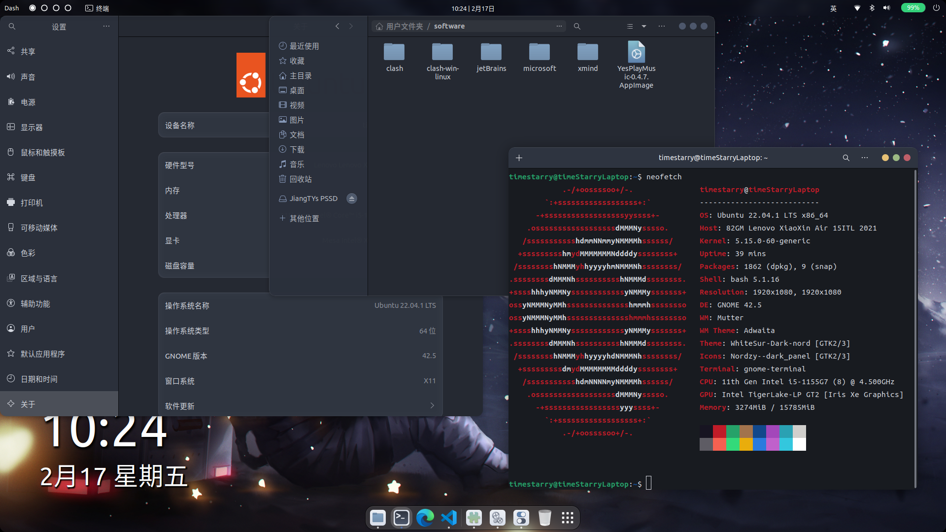Open the microsoft folder
This screenshot has width=946, height=532.
tap(540, 57)
